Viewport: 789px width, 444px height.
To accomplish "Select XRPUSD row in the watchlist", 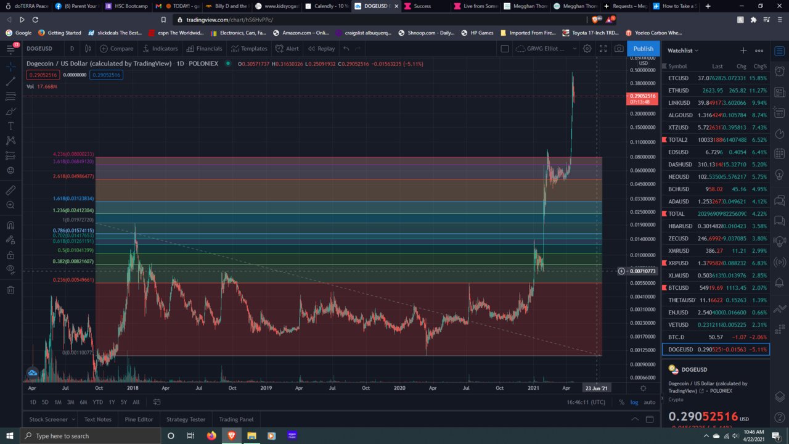I will click(x=716, y=263).
